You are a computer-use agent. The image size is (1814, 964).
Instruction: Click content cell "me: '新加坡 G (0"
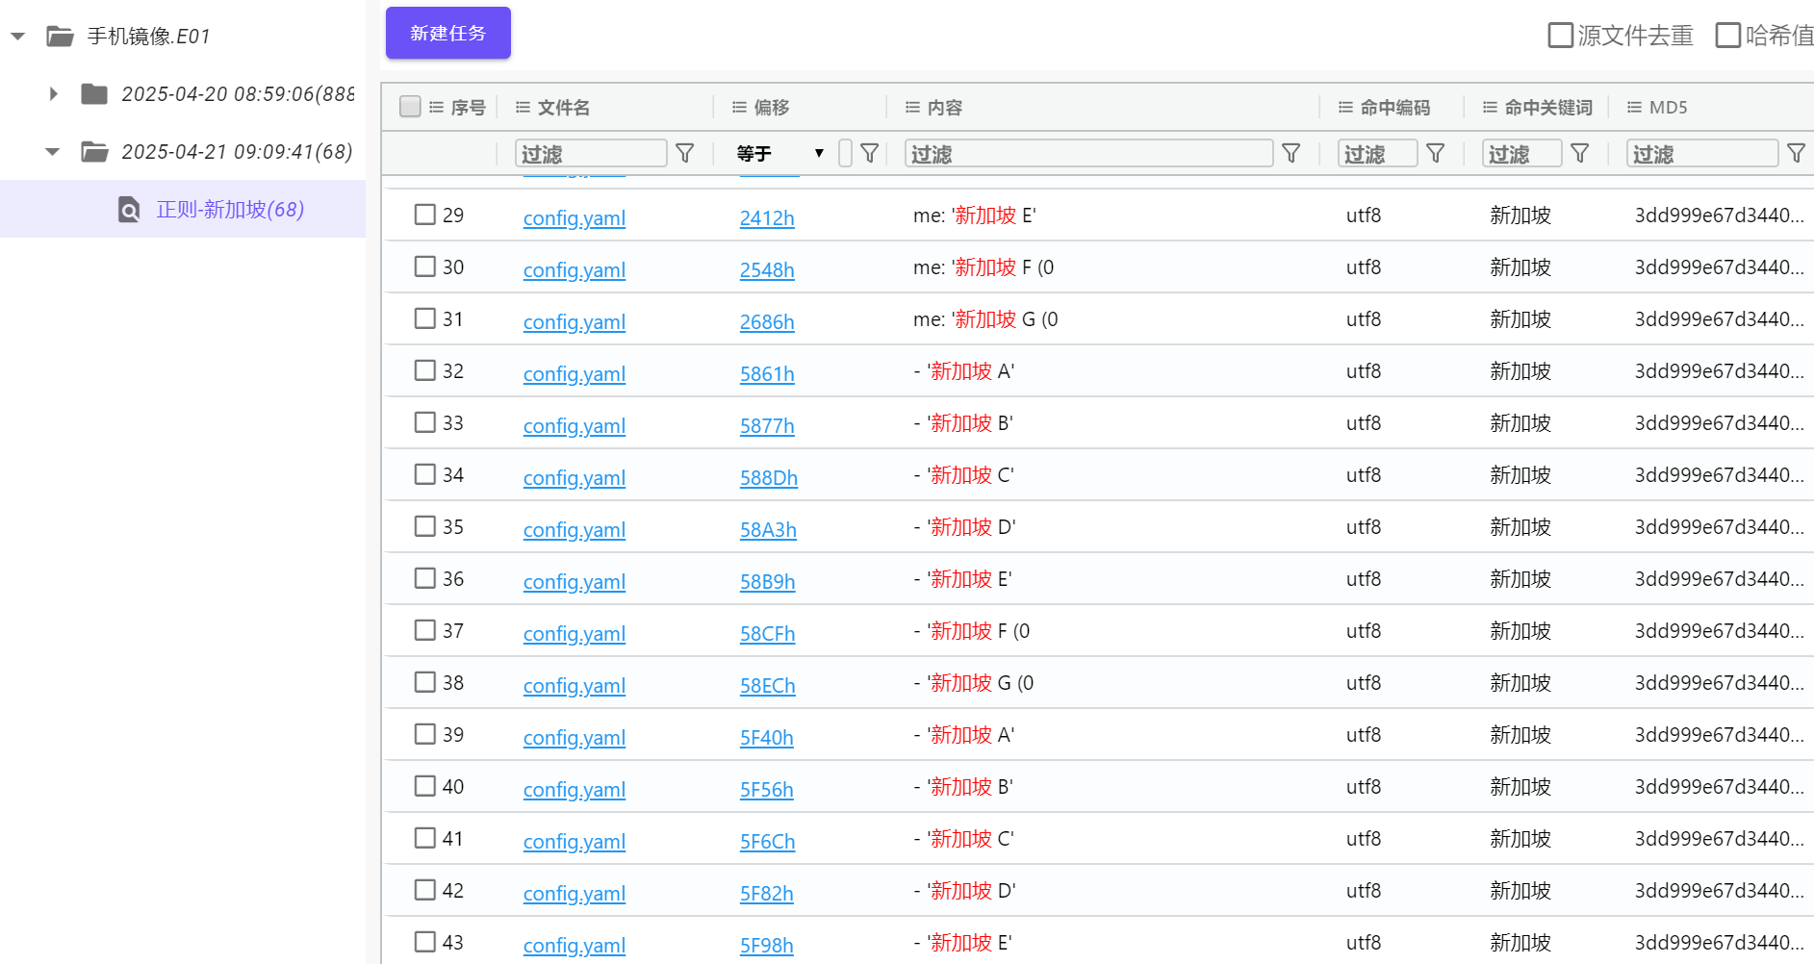click(x=985, y=319)
